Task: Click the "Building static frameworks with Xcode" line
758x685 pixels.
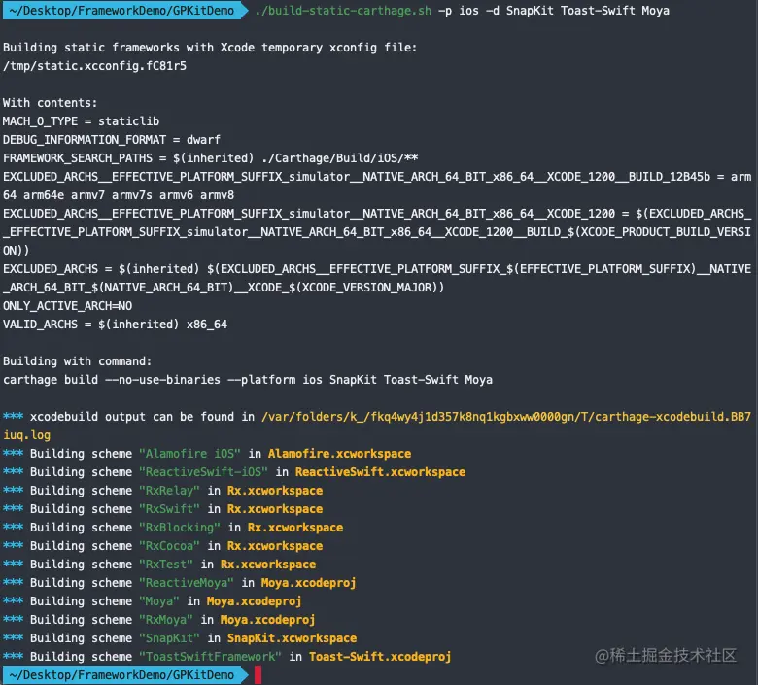Action: (210, 48)
